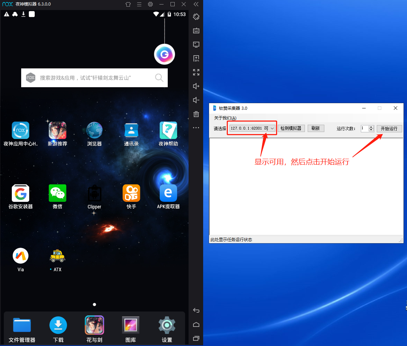Launch 新游推荐 app icon
The width and height of the screenshot is (407, 346).
point(57,130)
